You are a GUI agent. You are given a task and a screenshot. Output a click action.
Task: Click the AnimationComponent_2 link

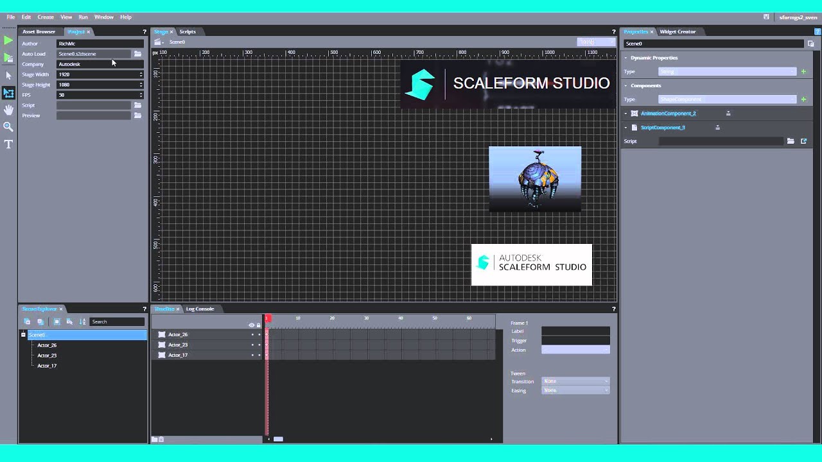point(668,114)
